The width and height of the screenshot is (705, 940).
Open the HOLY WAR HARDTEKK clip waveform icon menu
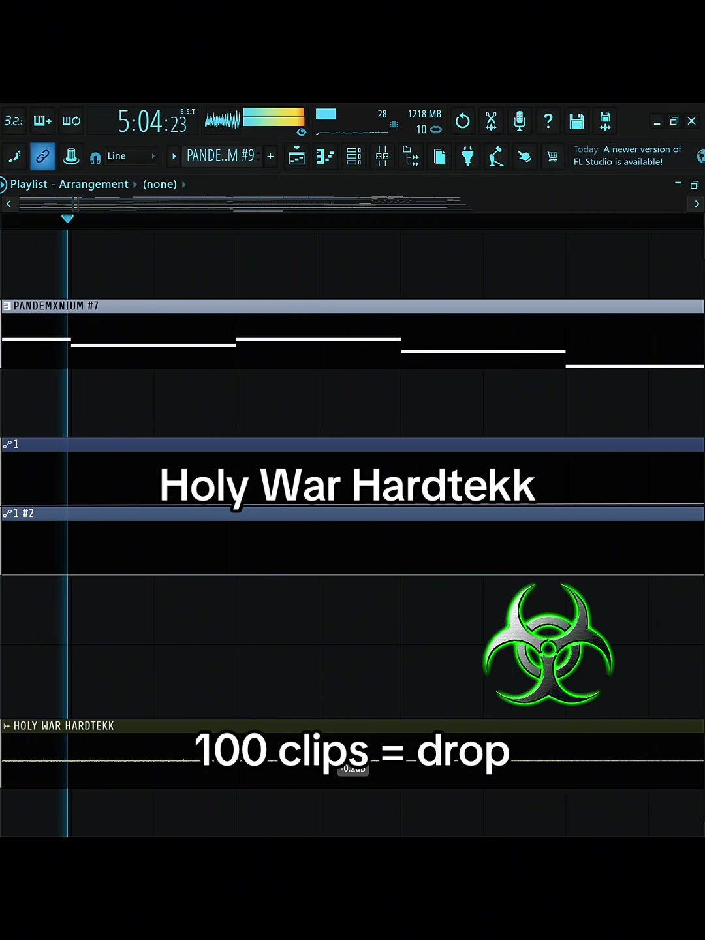tap(7, 726)
